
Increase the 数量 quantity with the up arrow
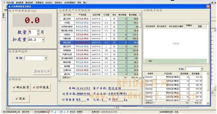38,31
